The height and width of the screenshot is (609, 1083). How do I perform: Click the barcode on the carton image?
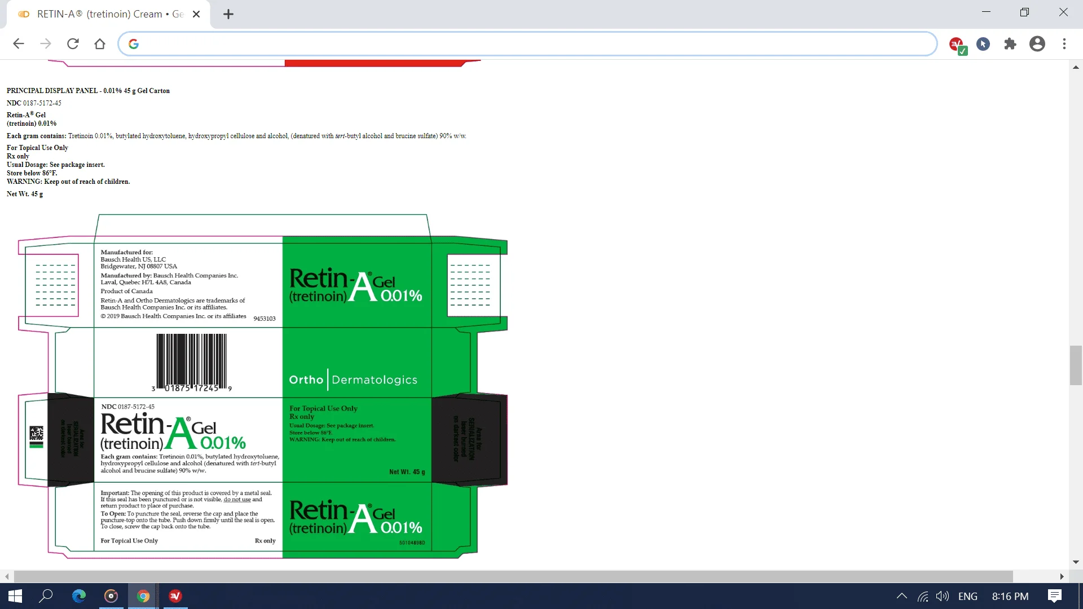coord(192,363)
